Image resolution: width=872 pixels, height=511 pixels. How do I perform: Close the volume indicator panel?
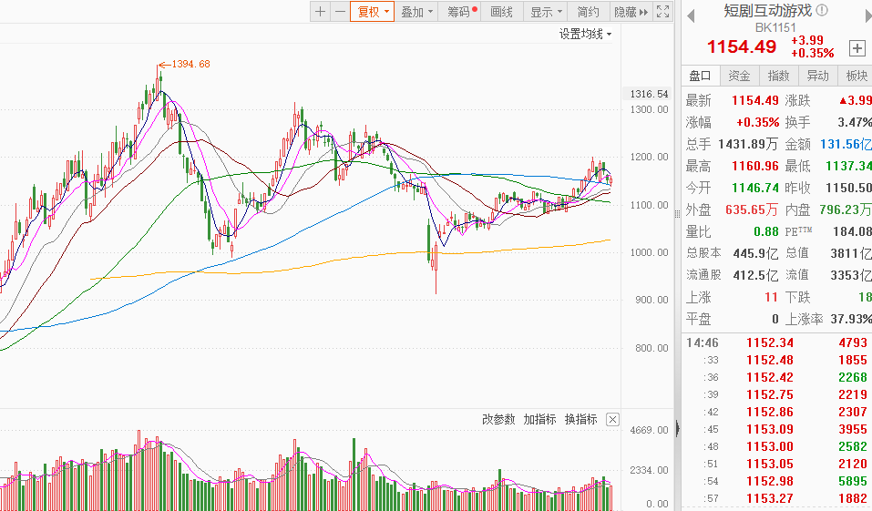pos(612,420)
